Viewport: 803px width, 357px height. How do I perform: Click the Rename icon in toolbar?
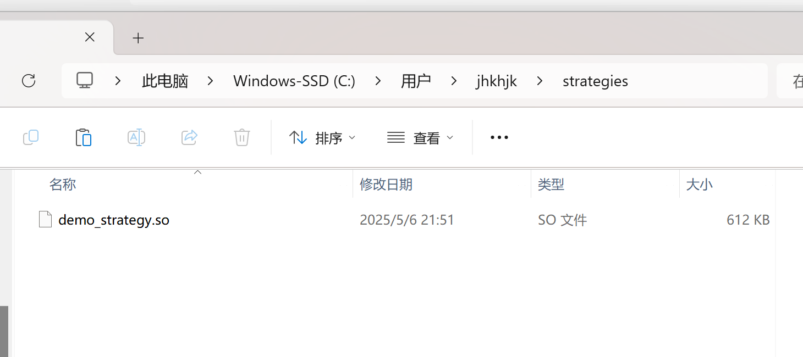(x=136, y=137)
